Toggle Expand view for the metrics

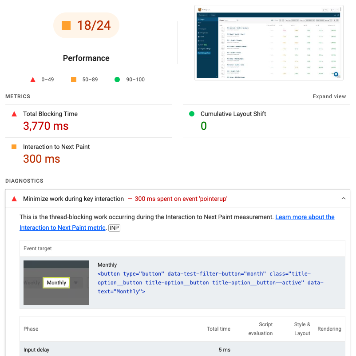pos(329,96)
